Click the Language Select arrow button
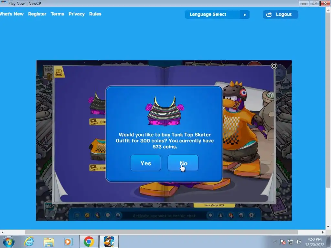The width and height of the screenshot is (331, 248). click(245, 15)
